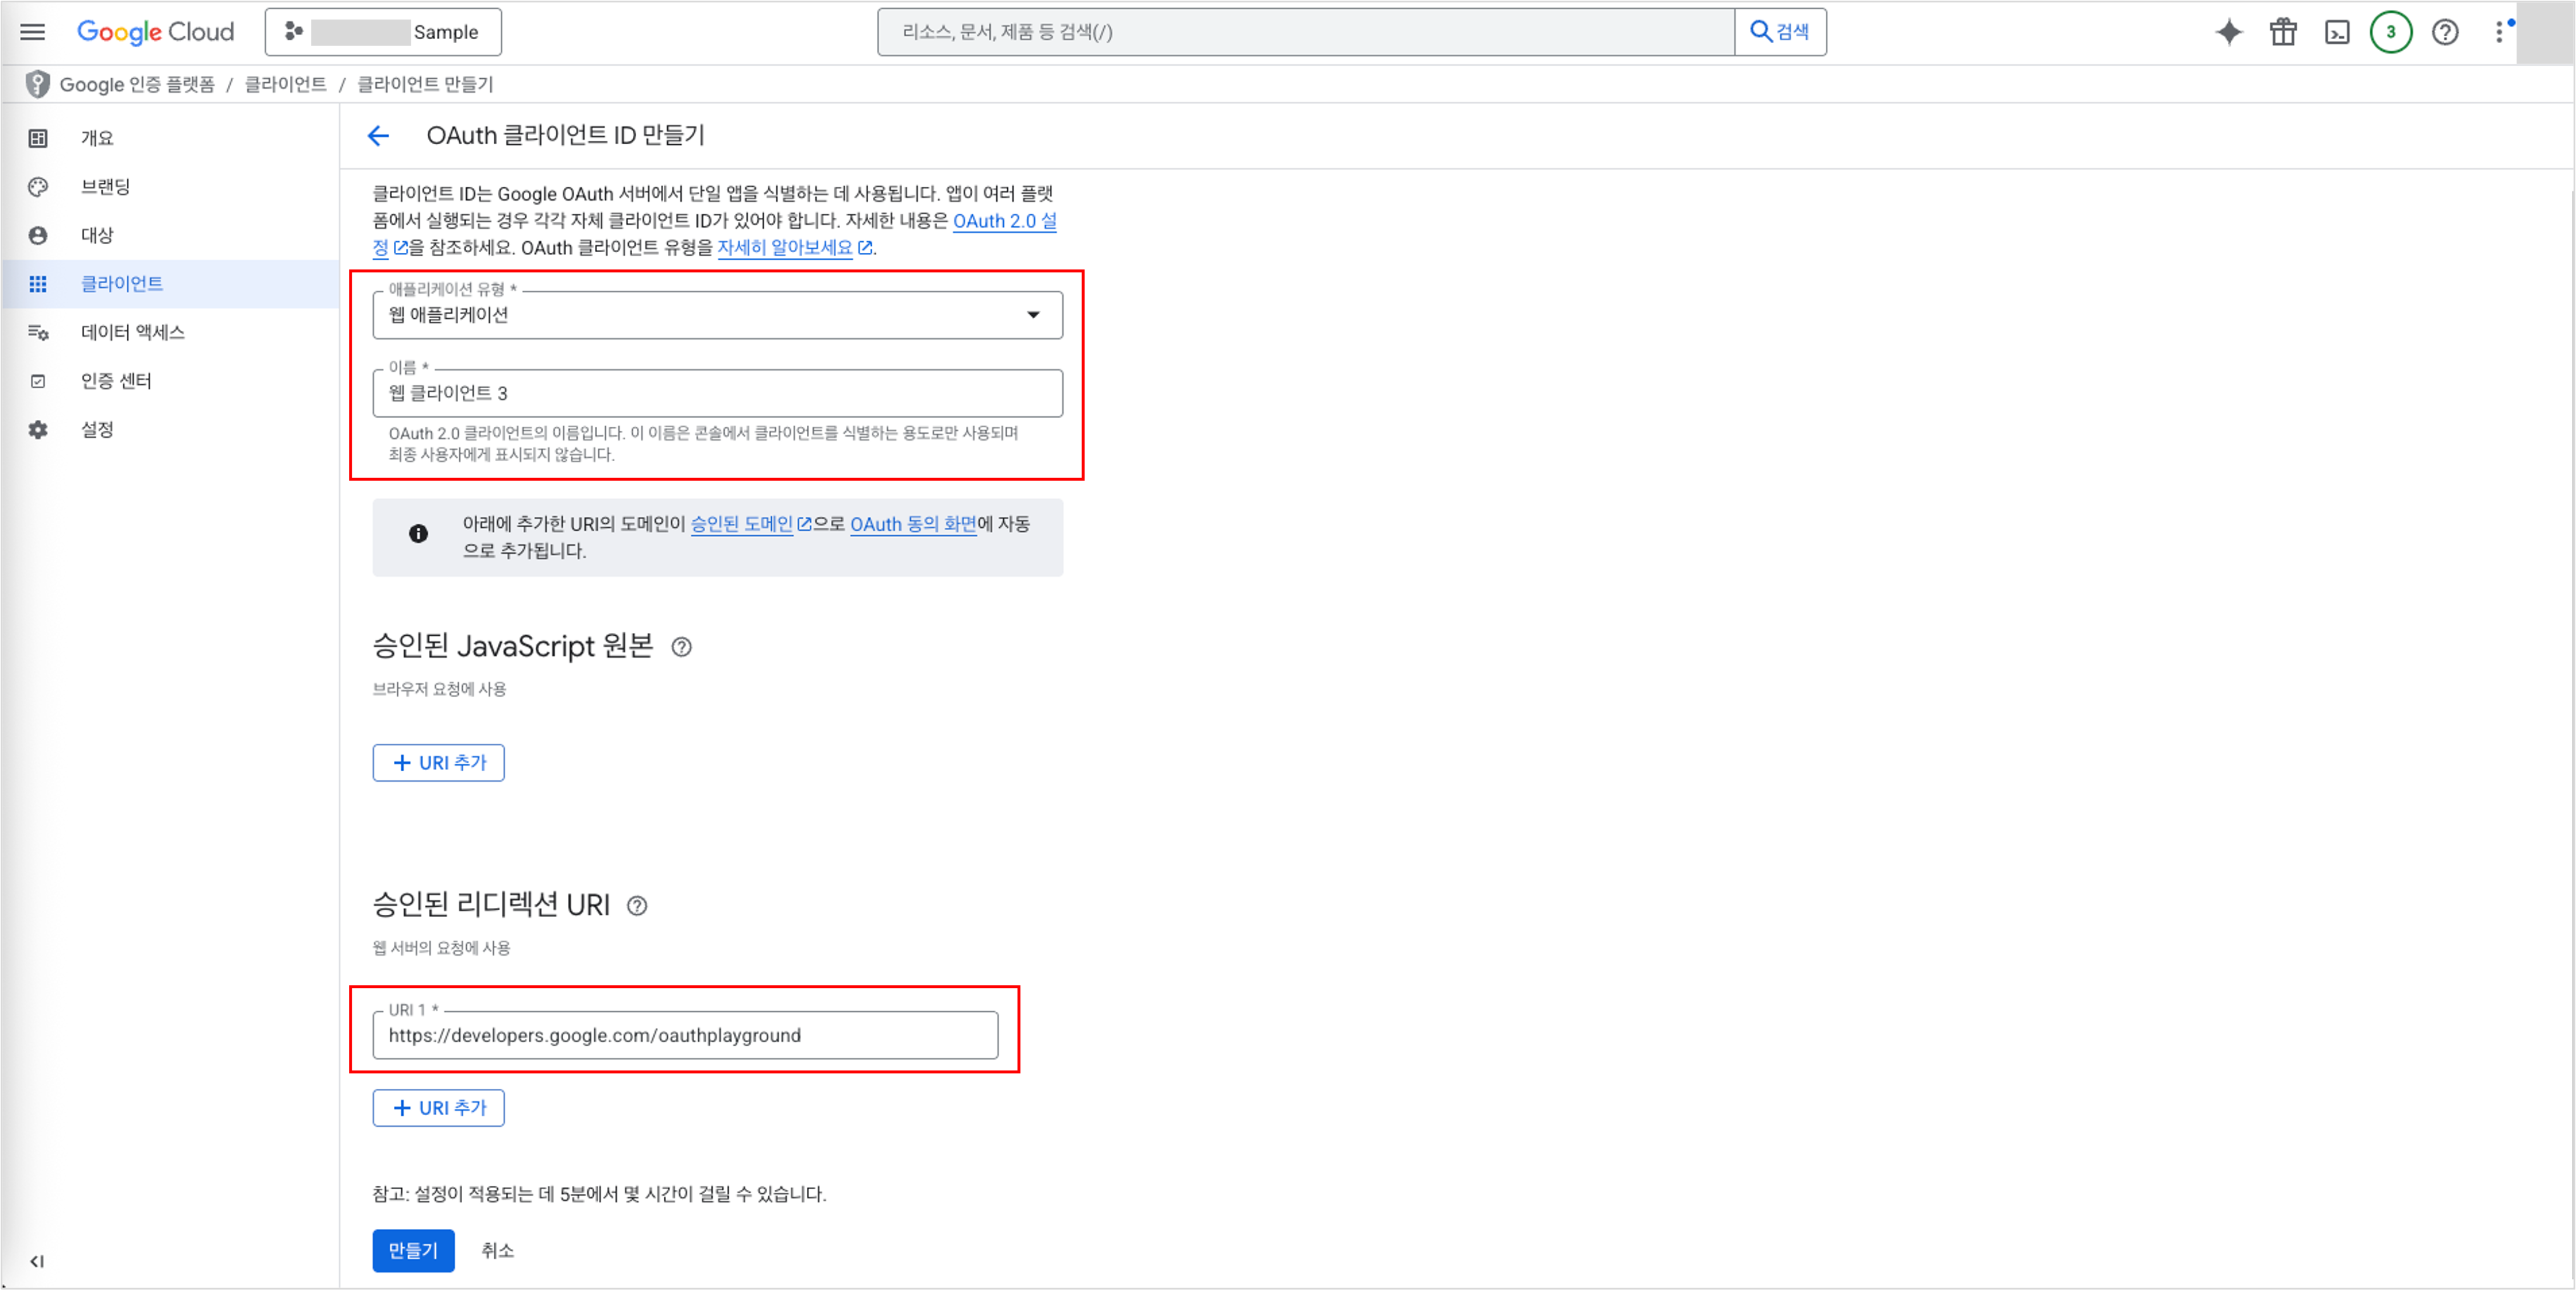Open the help question mark icon

(2444, 32)
